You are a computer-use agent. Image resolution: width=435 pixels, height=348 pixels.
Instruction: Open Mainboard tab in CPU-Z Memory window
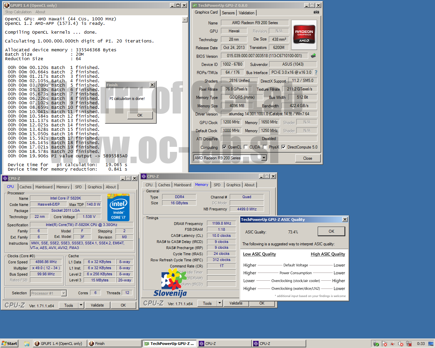182,185
